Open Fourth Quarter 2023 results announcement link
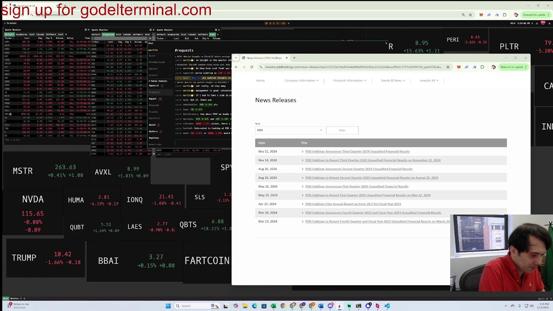553x311 pixels. pyautogui.click(x=373, y=213)
